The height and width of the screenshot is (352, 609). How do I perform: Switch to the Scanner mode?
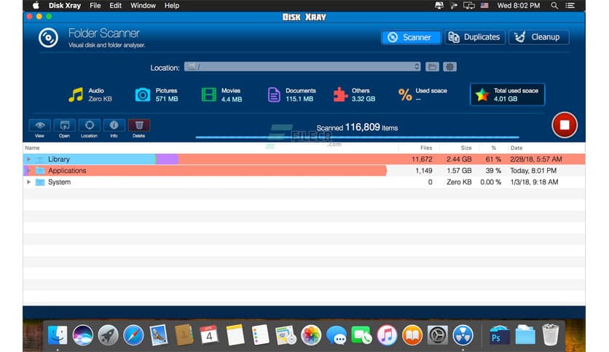pos(411,37)
